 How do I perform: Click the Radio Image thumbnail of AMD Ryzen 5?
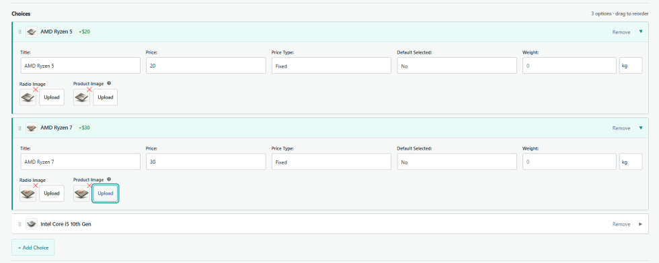tap(28, 97)
